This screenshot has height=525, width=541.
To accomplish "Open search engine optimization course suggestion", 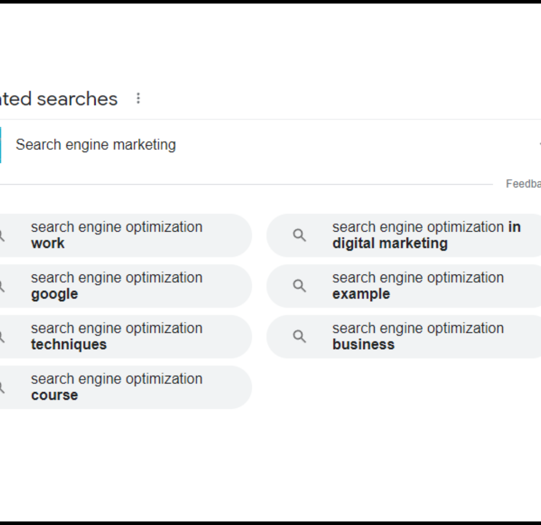I will [x=125, y=387].
